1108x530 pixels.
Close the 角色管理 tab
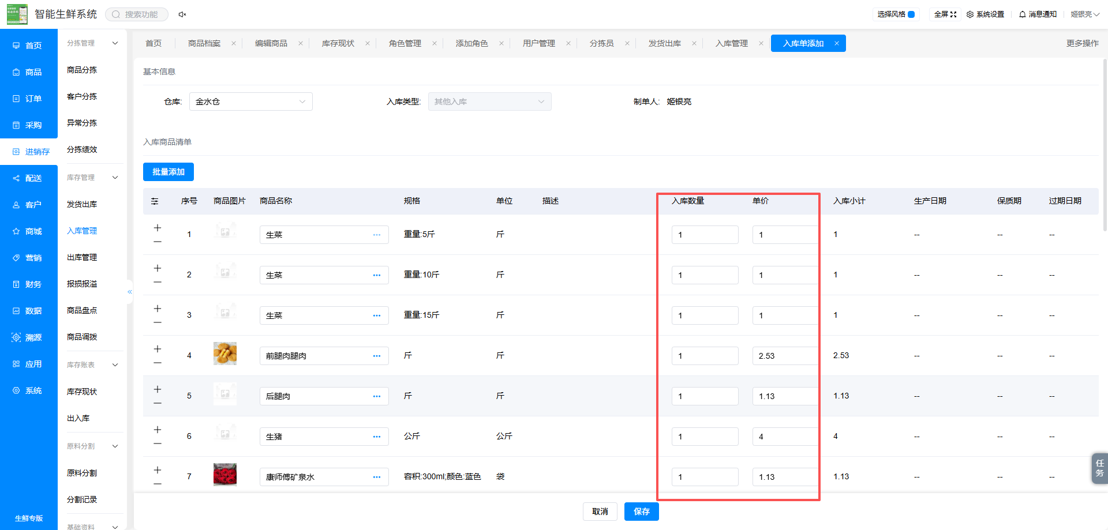coord(435,43)
